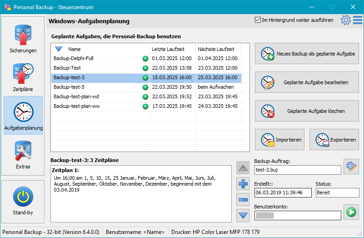This screenshot has width=364, height=238.
Task: Click green status dot of Backup-test-plan-ww
Action: click(145, 106)
